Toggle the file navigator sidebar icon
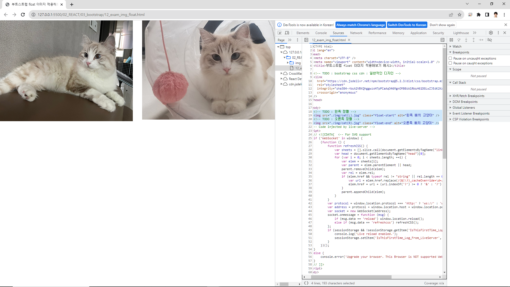The height and width of the screenshot is (287, 510). click(306, 40)
